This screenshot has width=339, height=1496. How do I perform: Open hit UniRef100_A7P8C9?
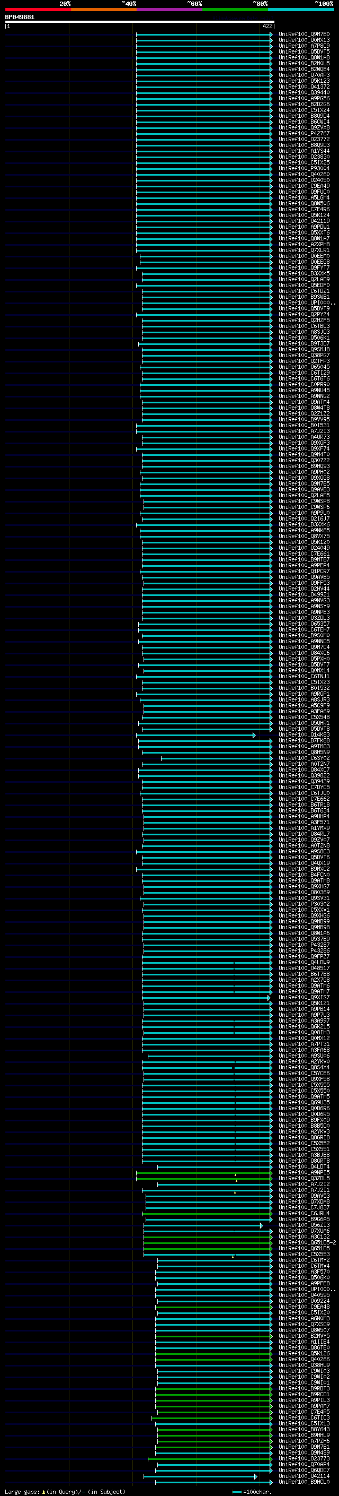(x=304, y=46)
